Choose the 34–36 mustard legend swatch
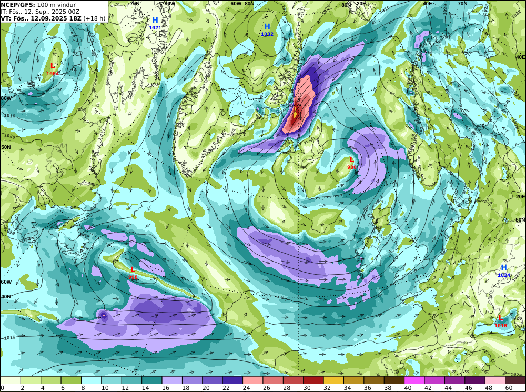526x392 pixels. [354, 380]
